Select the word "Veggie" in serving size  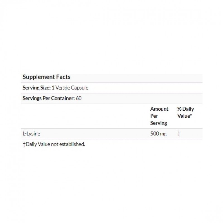pyautogui.click(x=62, y=88)
